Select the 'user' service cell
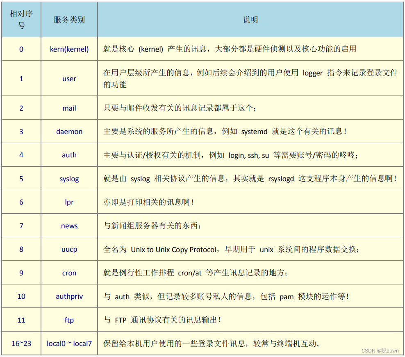 [x=69, y=79]
